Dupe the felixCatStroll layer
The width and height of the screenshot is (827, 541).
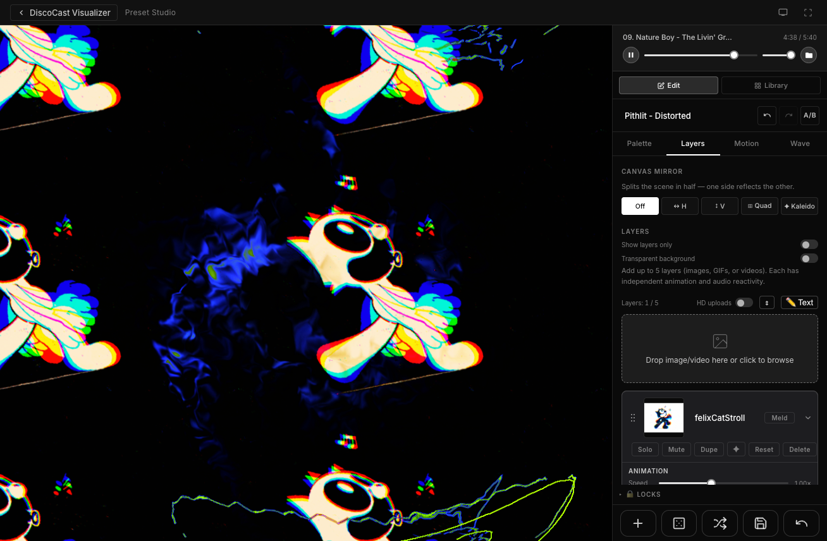coord(709,449)
